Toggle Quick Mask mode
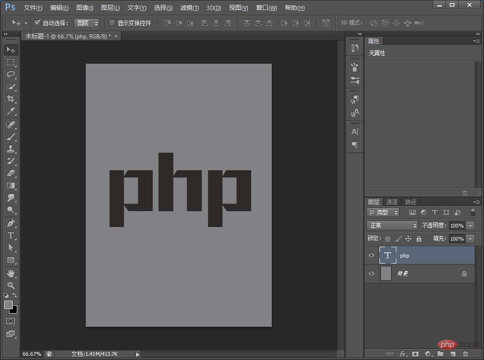 (x=10, y=321)
